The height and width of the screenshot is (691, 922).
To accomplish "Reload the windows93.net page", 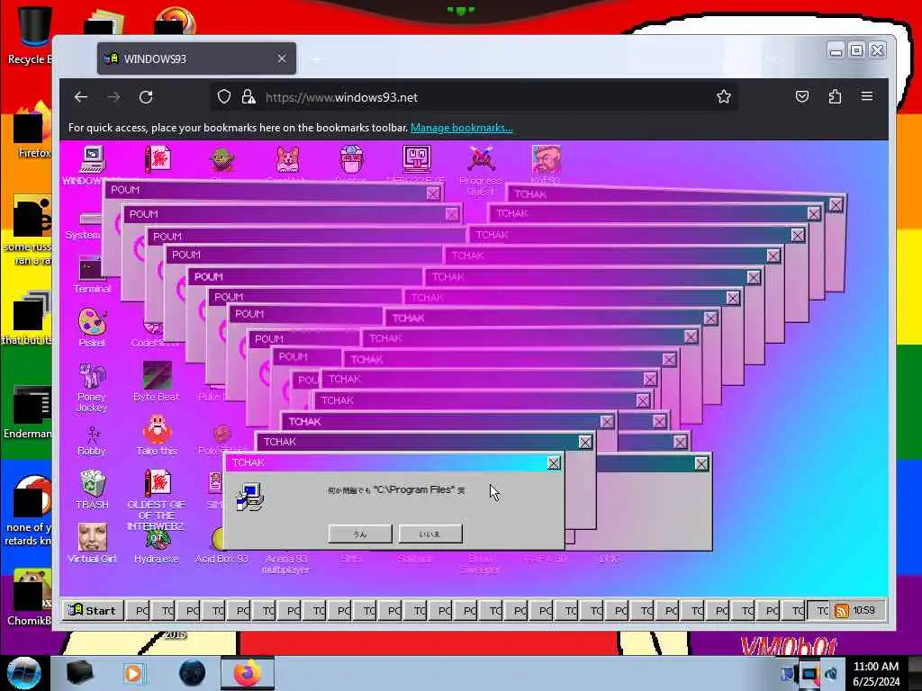I will point(147,97).
